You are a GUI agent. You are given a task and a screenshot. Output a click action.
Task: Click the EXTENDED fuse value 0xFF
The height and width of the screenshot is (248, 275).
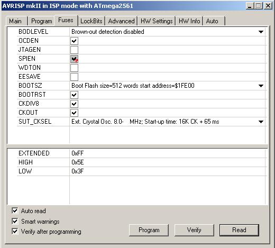pyautogui.click(x=78, y=153)
